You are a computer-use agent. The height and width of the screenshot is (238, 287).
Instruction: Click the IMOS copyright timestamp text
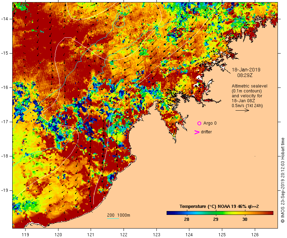tap(283, 180)
